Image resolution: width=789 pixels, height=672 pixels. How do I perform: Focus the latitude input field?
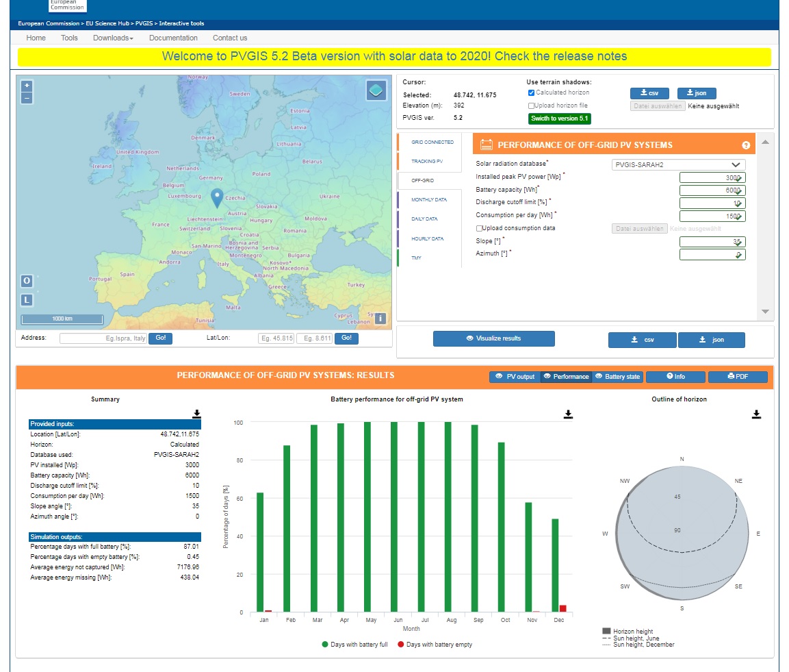(x=276, y=338)
